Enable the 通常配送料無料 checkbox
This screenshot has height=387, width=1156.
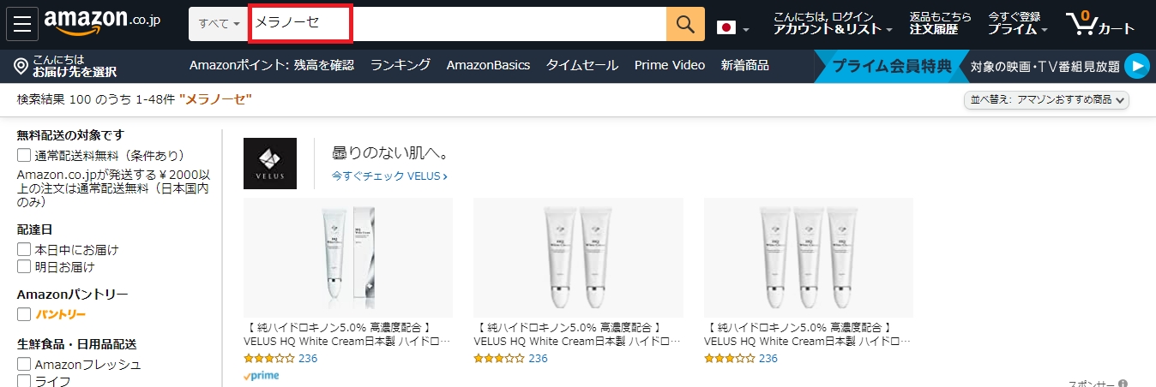pos(24,156)
